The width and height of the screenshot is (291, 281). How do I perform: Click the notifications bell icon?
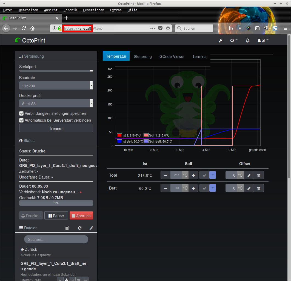coord(248,40)
